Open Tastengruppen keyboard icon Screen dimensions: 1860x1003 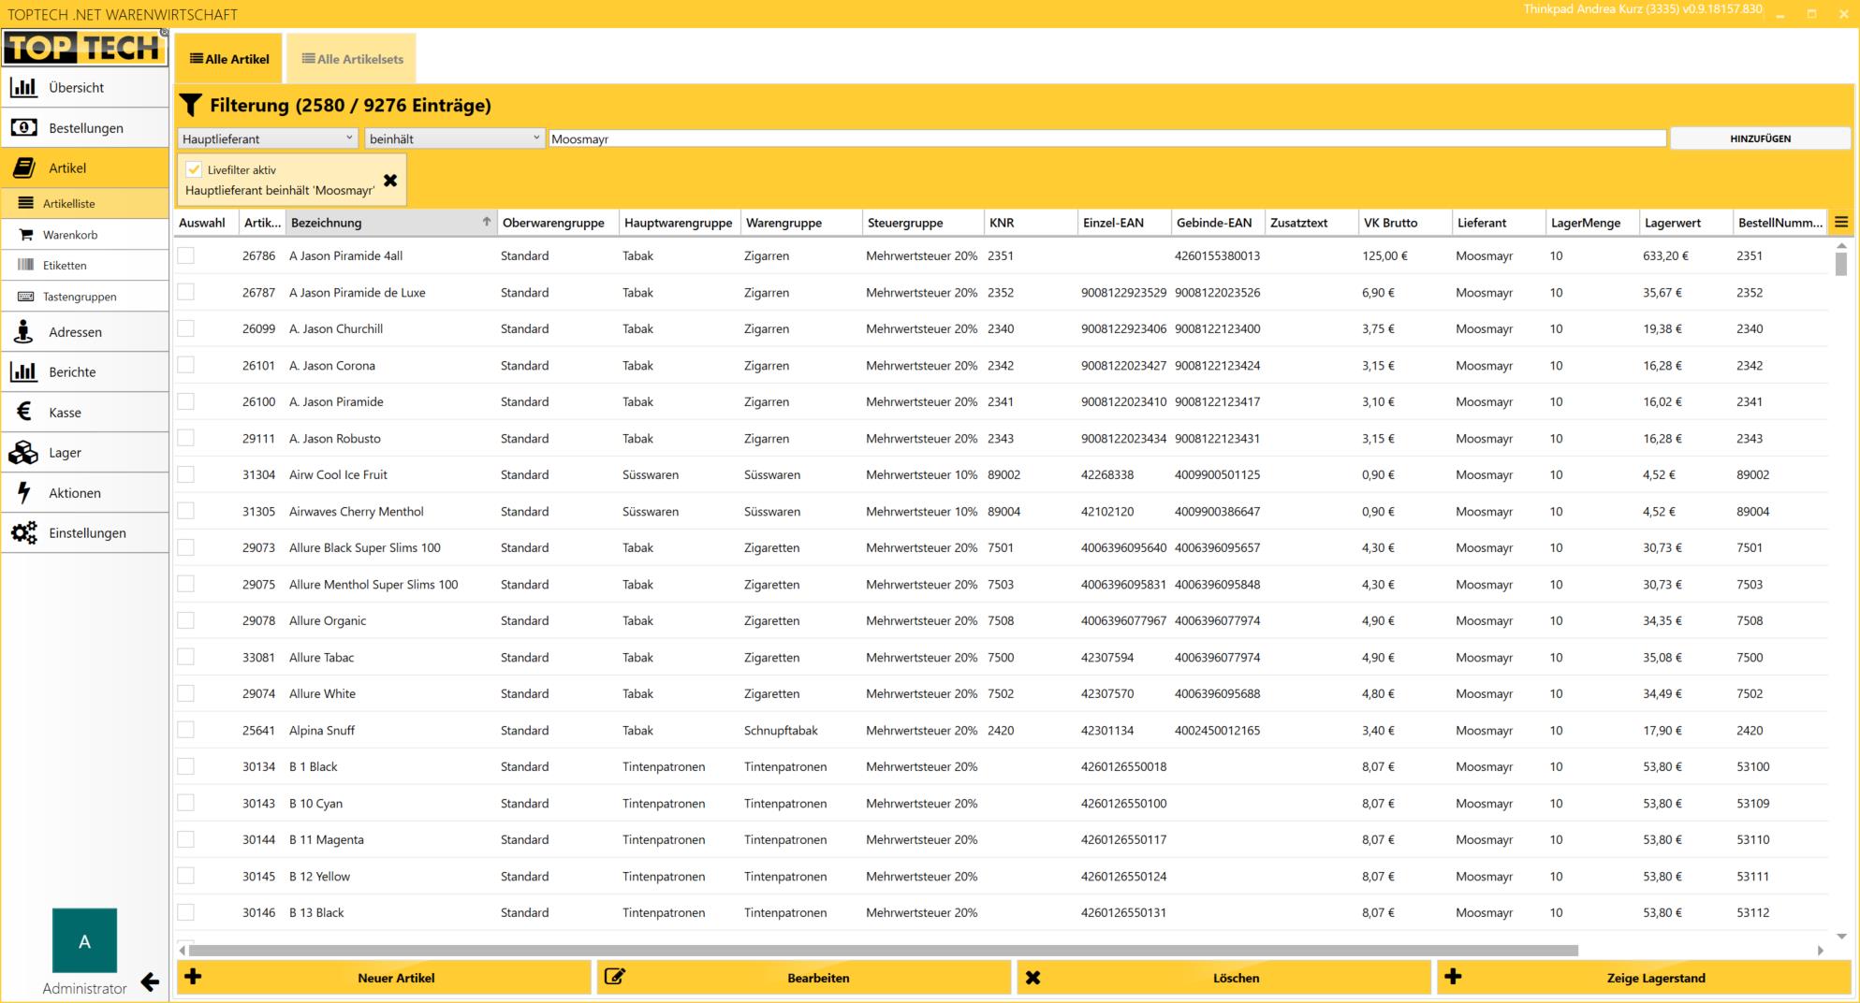coord(25,297)
